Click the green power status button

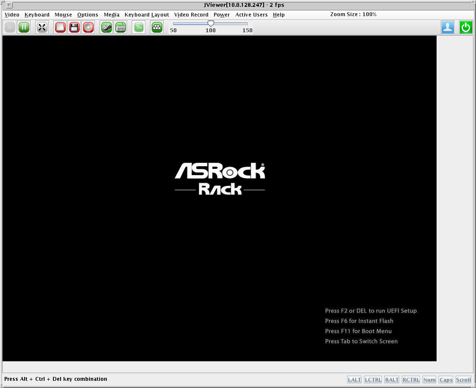tap(466, 28)
